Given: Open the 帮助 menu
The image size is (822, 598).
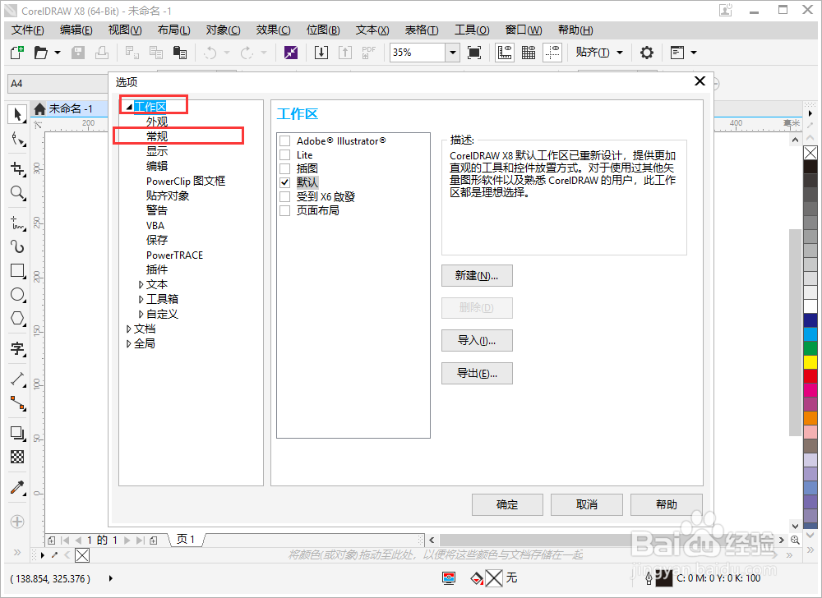Looking at the screenshot, I should 575,30.
